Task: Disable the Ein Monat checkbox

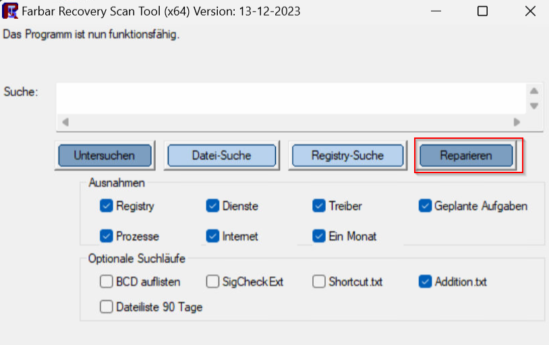Action: [x=318, y=237]
